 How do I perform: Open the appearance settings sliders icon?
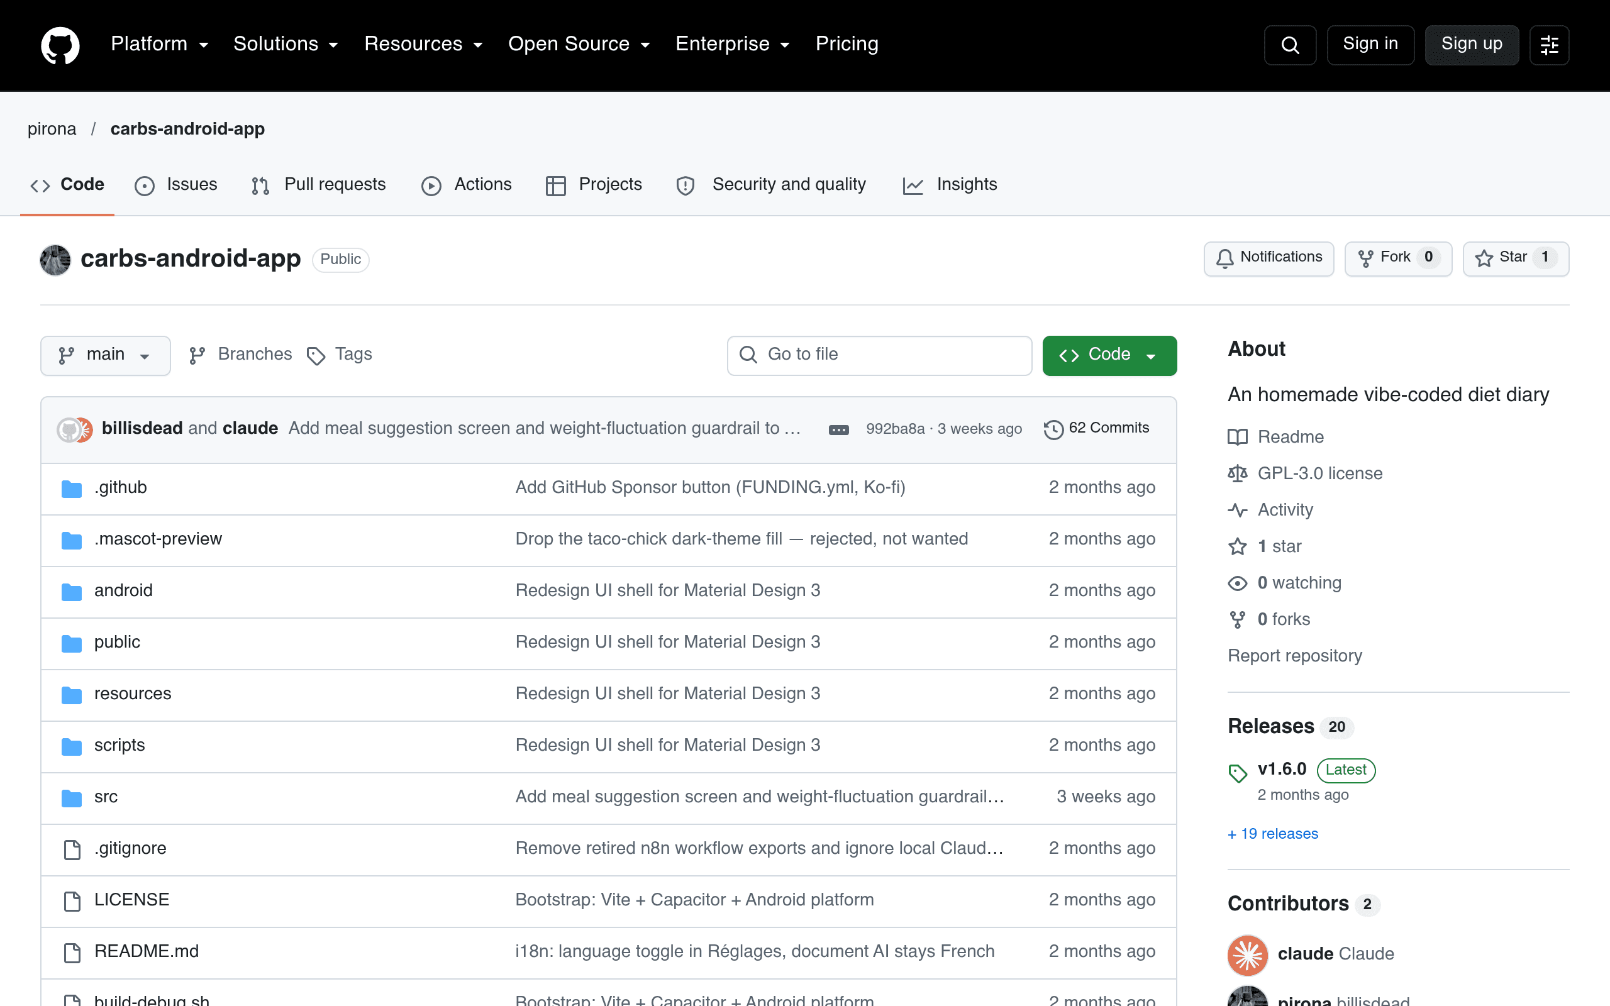point(1550,45)
